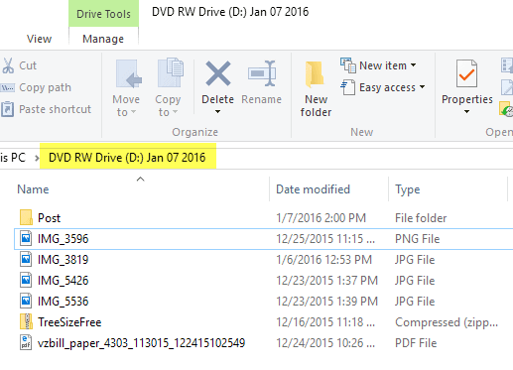This screenshot has height=370, width=513.
Task: Click the Easy access icon
Action: 348,87
